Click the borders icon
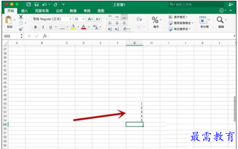This screenshot has width=238, height=149. click(x=62, y=27)
